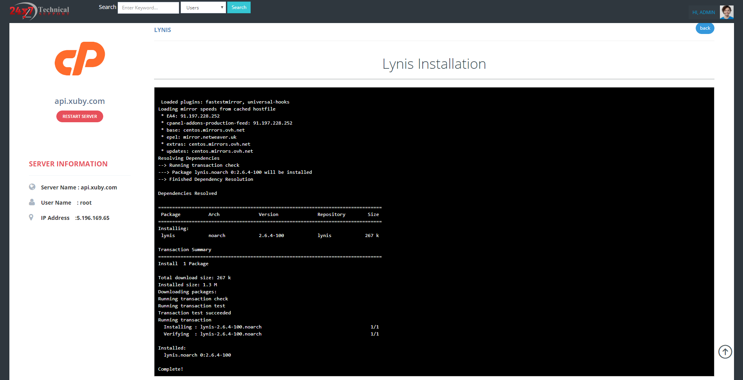
Task: Click the globe icon beside Server Name
Action: [x=32, y=187]
